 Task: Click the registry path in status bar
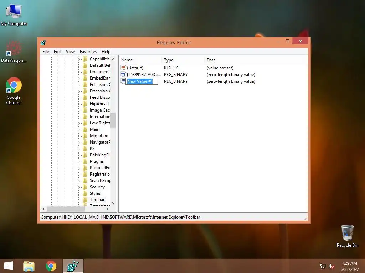click(x=120, y=217)
